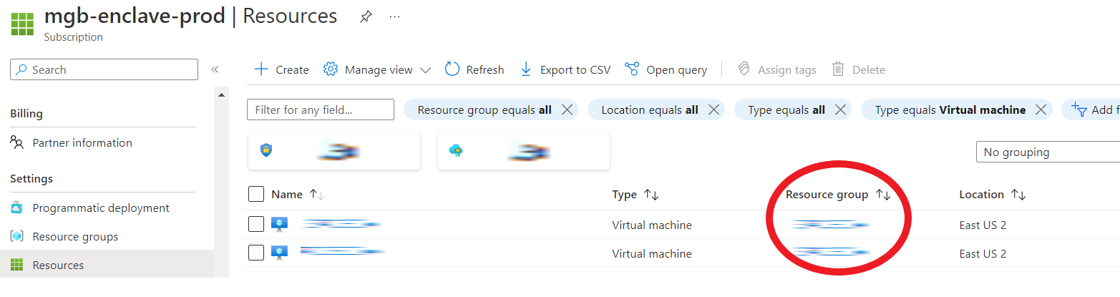Open Manage view gear menu
The image size is (1120, 297).
[377, 69]
